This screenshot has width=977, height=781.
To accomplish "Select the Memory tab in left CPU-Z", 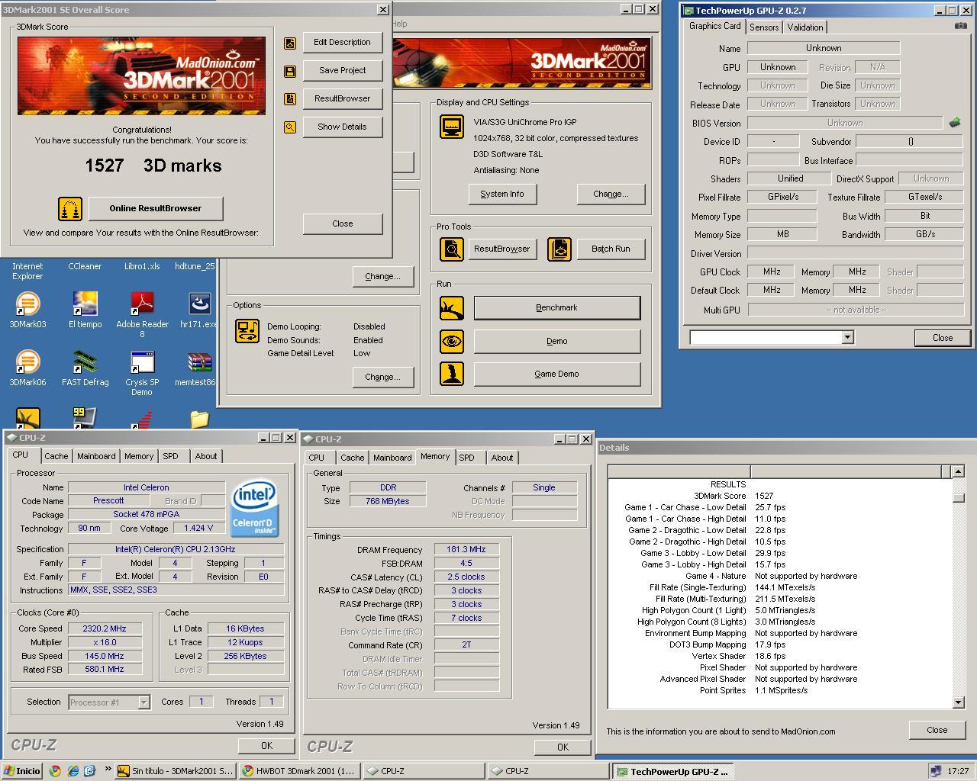I will tap(139, 456).
